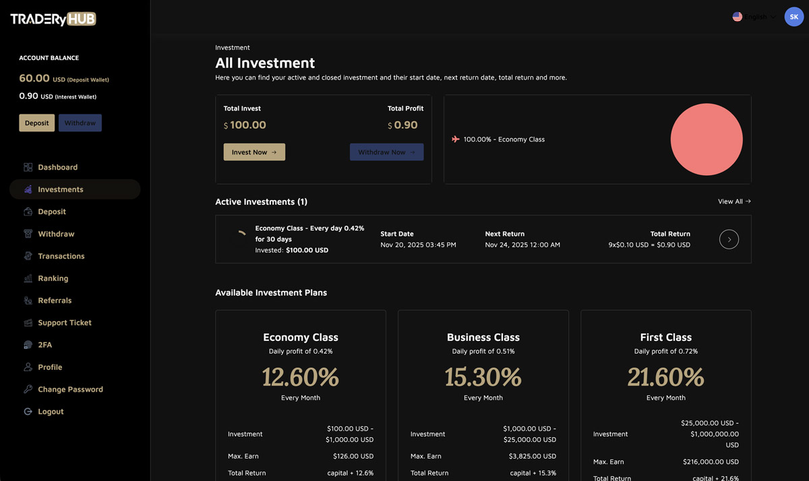Viewport: 809px width, 481px height.
Task: Open the English language dropdown
Action: click(754, 17)
